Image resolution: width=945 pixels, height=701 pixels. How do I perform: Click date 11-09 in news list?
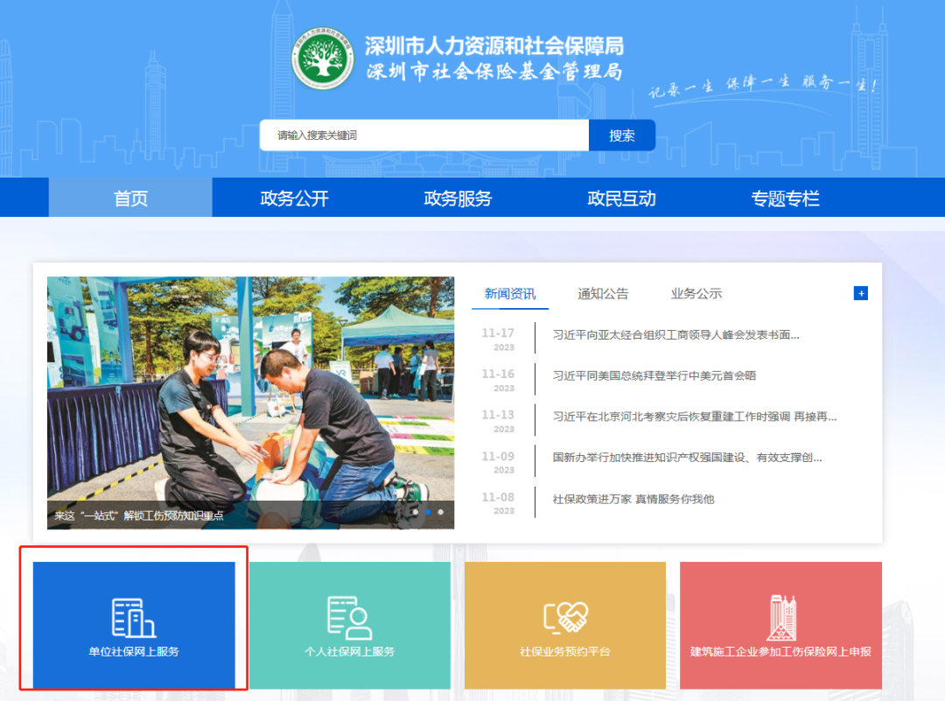pos(498,457)
